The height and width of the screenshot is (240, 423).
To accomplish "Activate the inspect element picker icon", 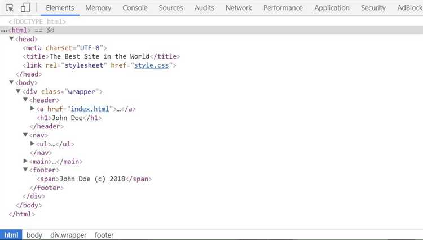I will tap(10, 8).
